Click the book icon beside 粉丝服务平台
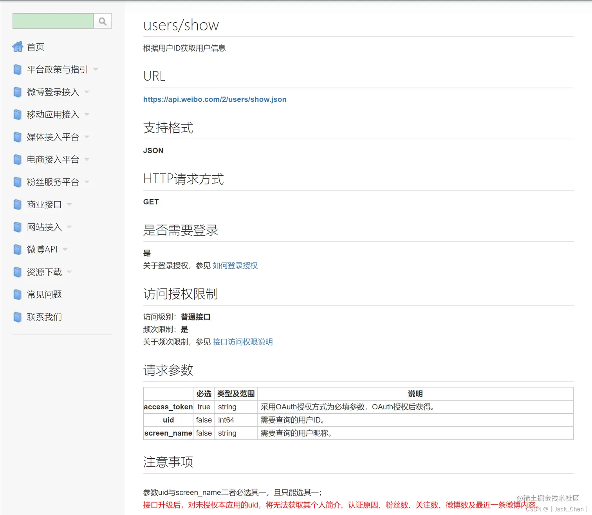 coord(17,182)
